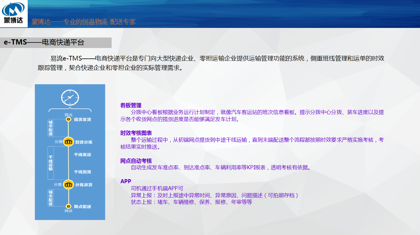Select the 网点配送 node icon
This screenshot has height=235, width=420.
(x=68, y=206)
